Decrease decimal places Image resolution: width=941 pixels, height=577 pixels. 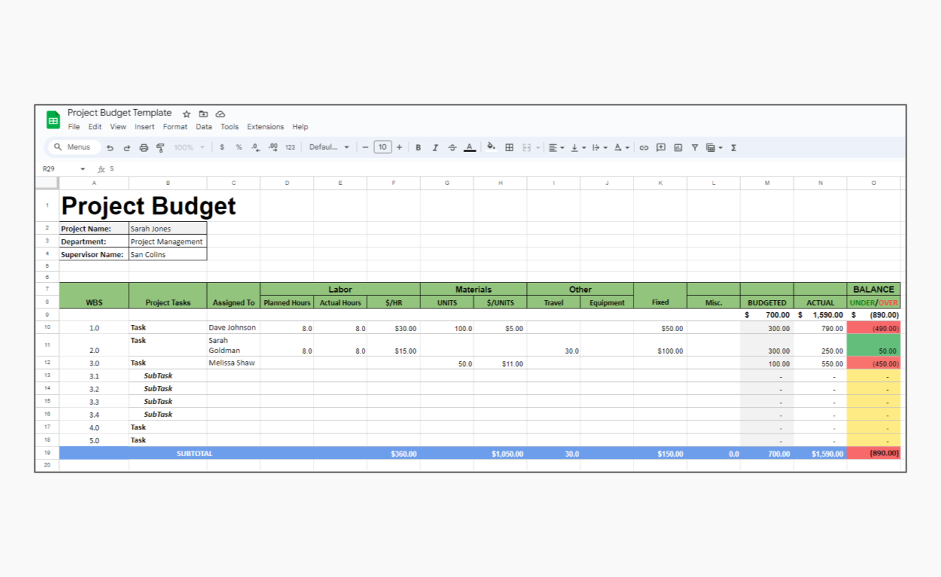[255, 147]
